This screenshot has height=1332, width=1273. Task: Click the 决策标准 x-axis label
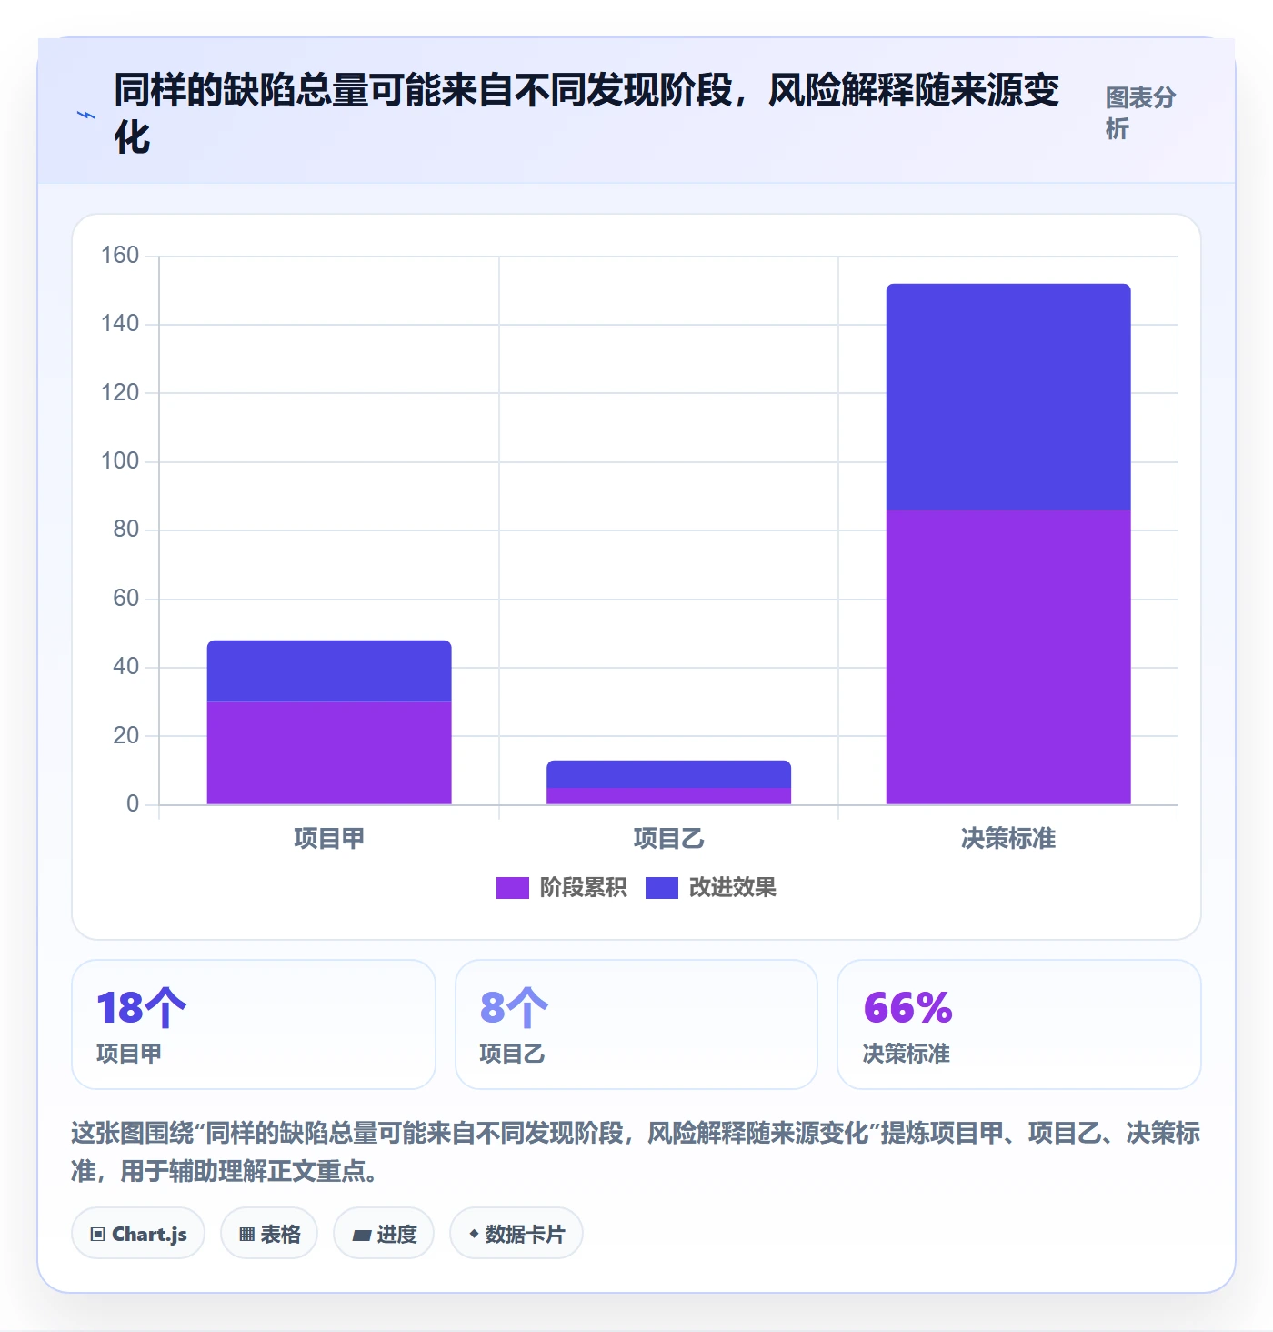tap(1008, 838)
